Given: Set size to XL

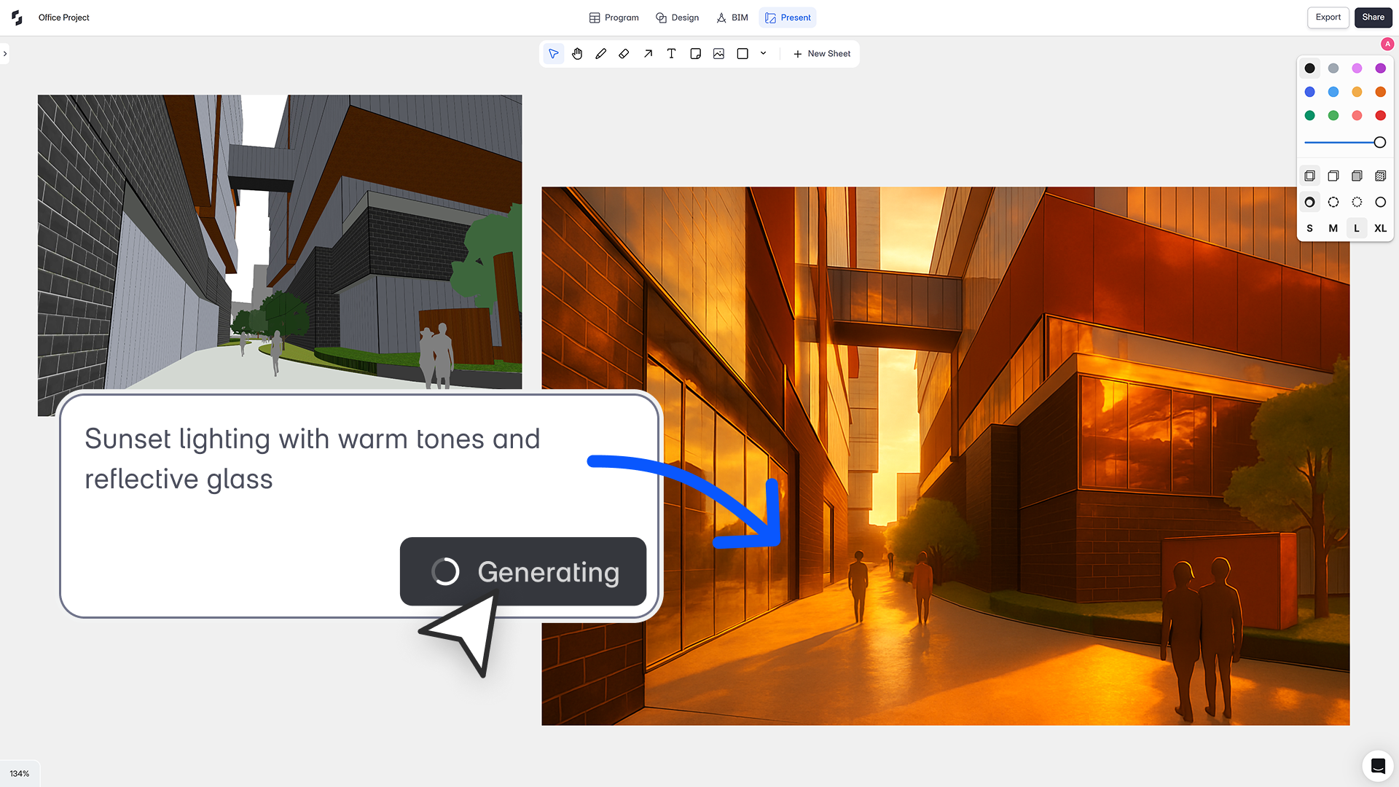Looking at the screenshot, I should (1380, 228).
